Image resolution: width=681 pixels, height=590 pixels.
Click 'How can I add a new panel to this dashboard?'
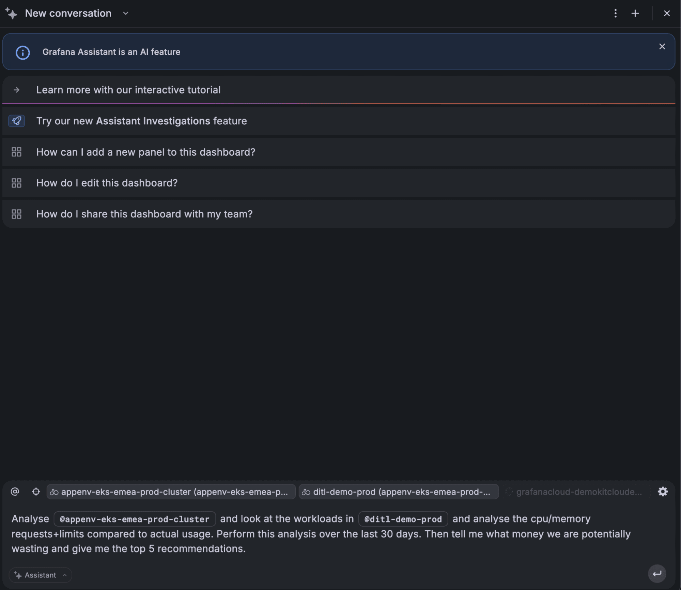click(x=145, y=152)
